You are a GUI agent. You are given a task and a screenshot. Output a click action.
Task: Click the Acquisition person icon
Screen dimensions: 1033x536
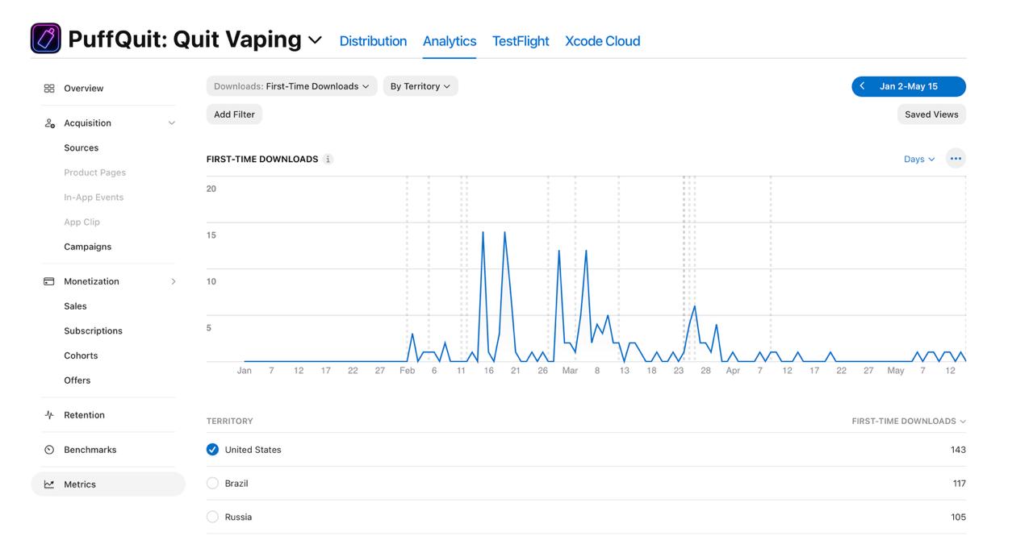tap(49, 123)
